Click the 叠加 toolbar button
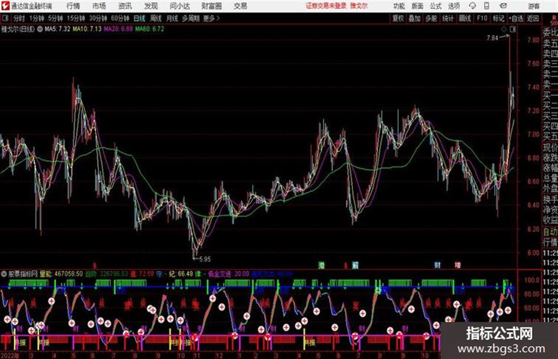The width and height of the screenshot is (558, 359). (x=415, y=18)
